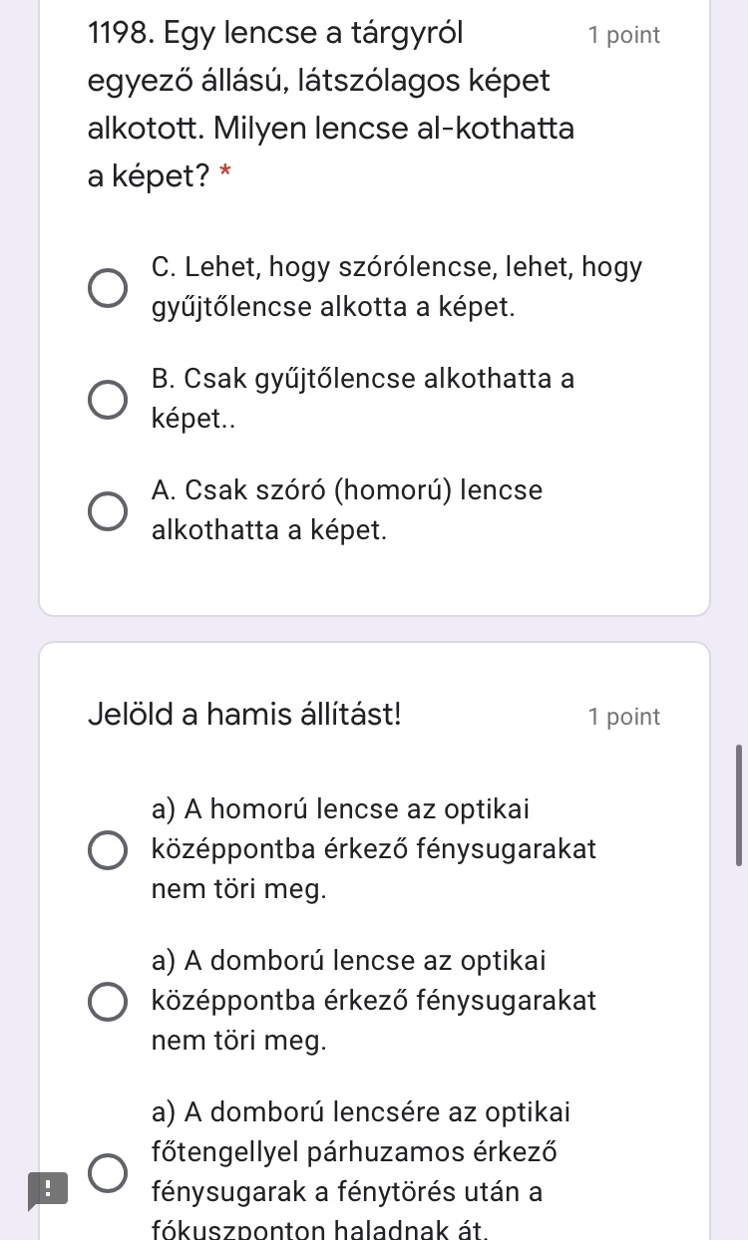Click "1 point" label beside Jelöld a hamis állítást

[x=624, y=717]
